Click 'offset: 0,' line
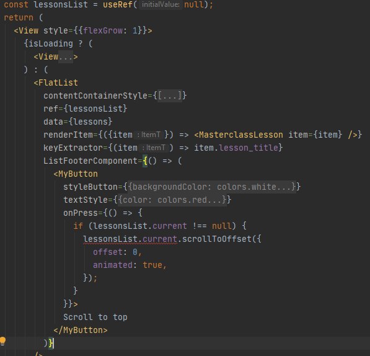Image resolution: width=370 pixels, height=356 pixels. (x=117, y=252)
